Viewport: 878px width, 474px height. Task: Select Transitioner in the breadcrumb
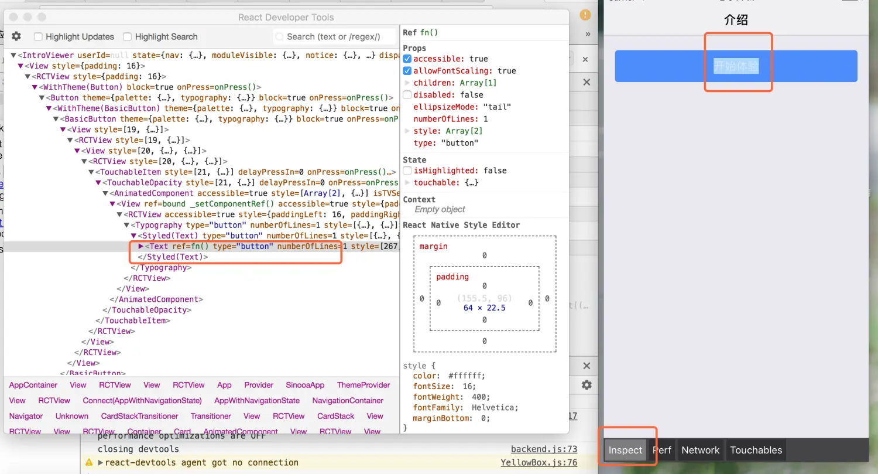(x=211, y=416)
